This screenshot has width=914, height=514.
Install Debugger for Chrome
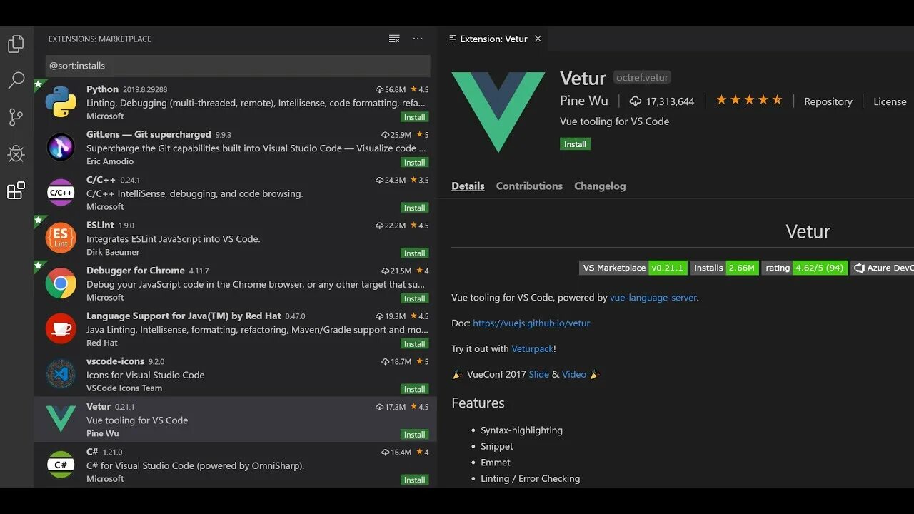pos(414,298)
